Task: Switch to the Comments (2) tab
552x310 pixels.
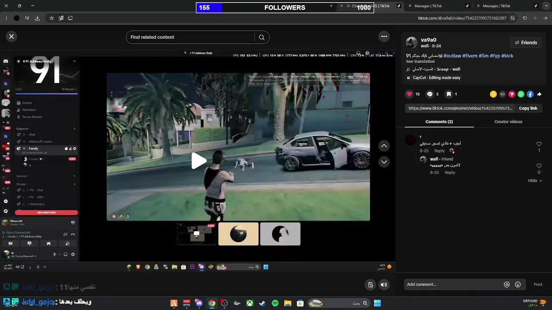Action: [439, 122]
